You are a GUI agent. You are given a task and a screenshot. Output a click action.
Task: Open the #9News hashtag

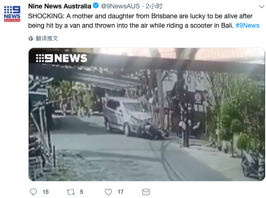click(248, 25)
